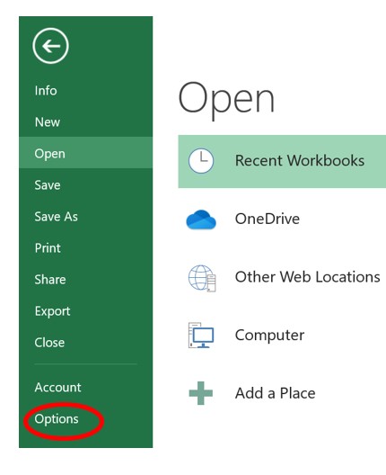The height and width of the screenshot is (475, 386).
Task: Open the Account page
Action: point(85,388)
